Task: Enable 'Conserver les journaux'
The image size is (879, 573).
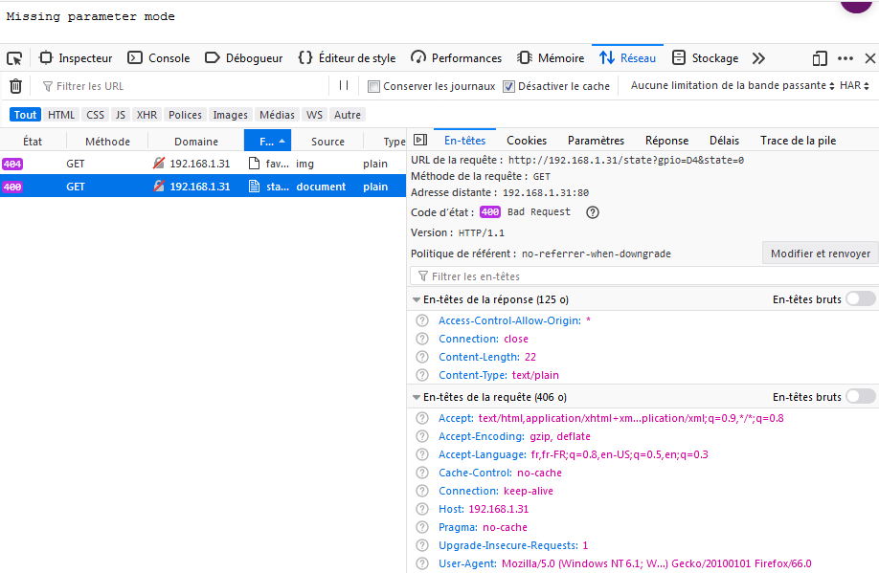Action: [373, 86]
